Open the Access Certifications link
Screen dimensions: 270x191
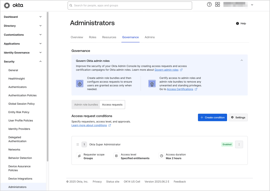coord(180,89)
